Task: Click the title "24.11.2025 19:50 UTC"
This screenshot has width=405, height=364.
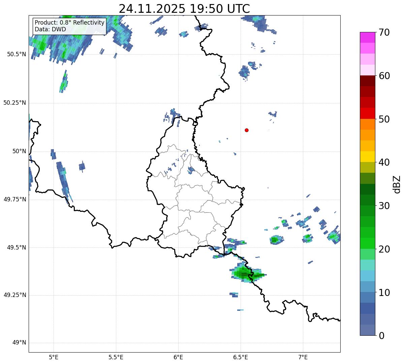Action: pyautogui.click(x=184, y=9)
